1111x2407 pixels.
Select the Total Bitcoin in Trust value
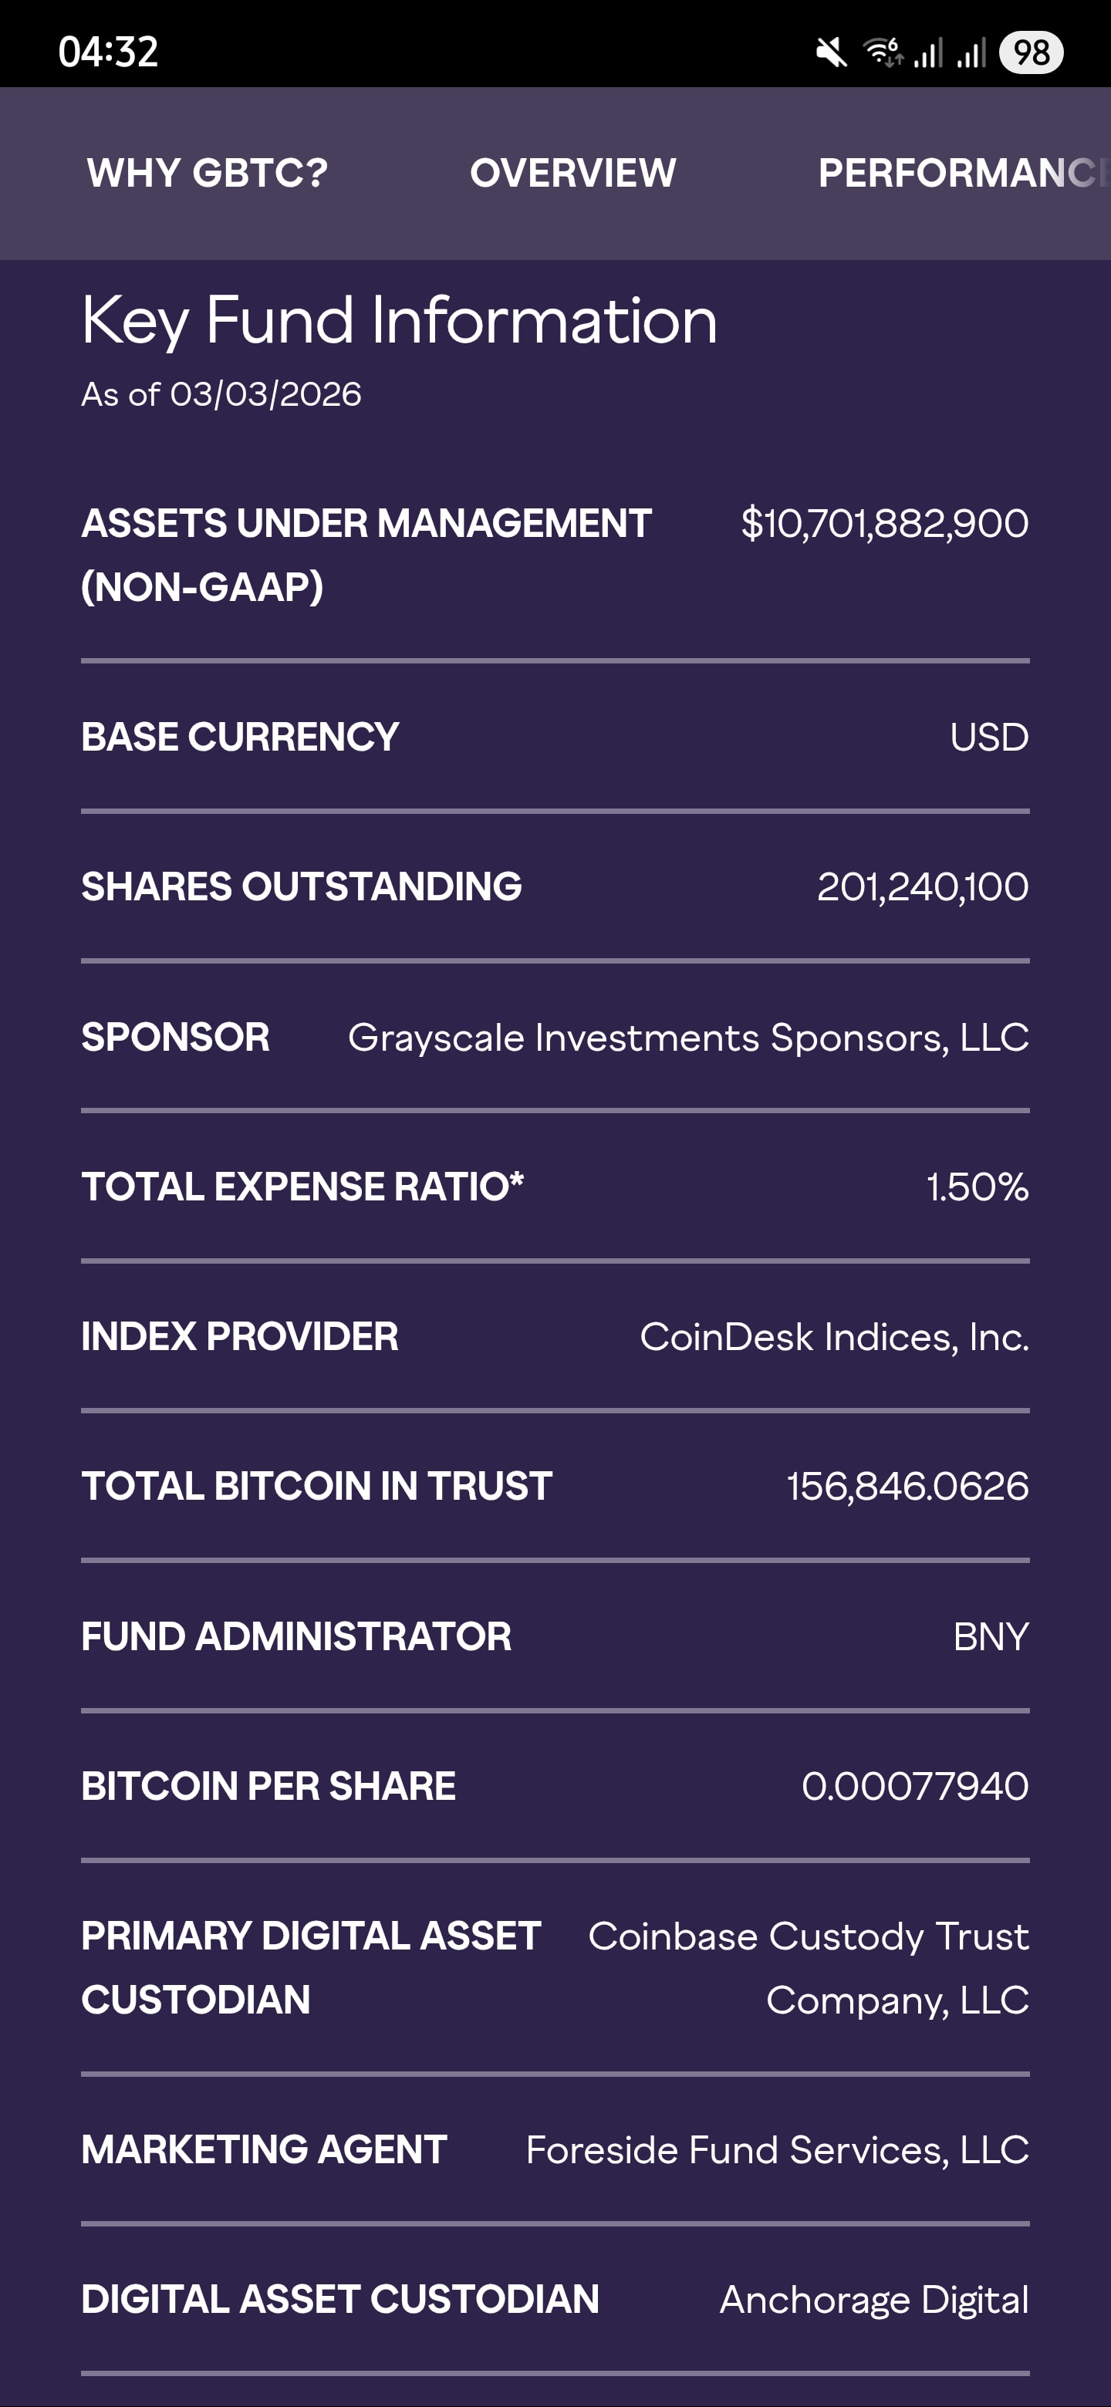[907, 1487]
